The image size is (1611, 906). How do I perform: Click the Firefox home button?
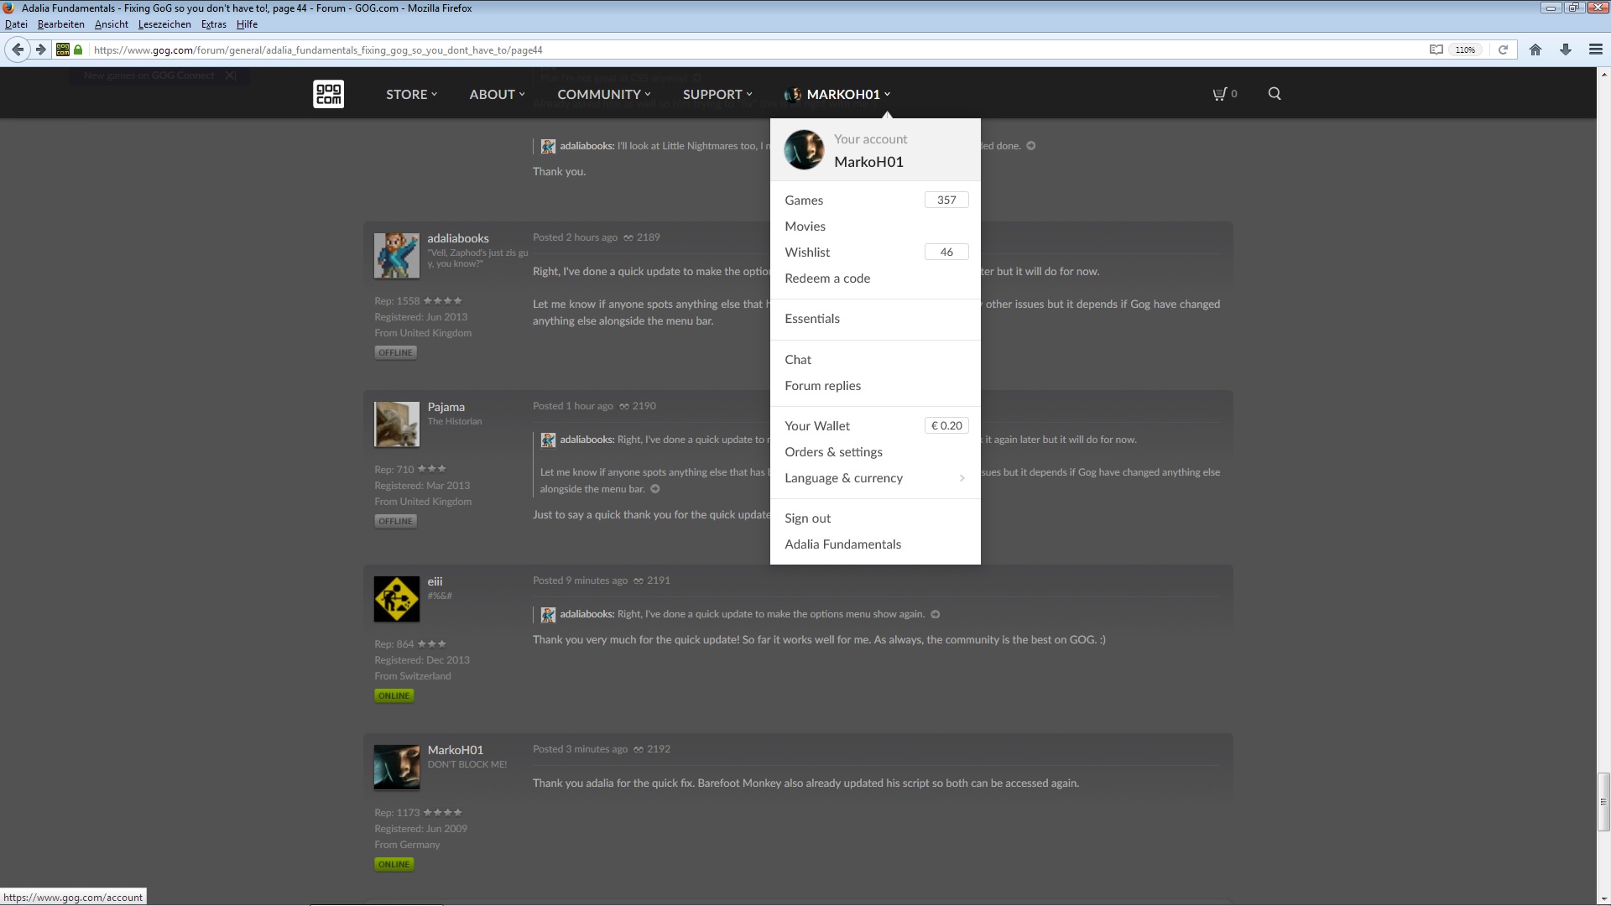point(1535,49)
